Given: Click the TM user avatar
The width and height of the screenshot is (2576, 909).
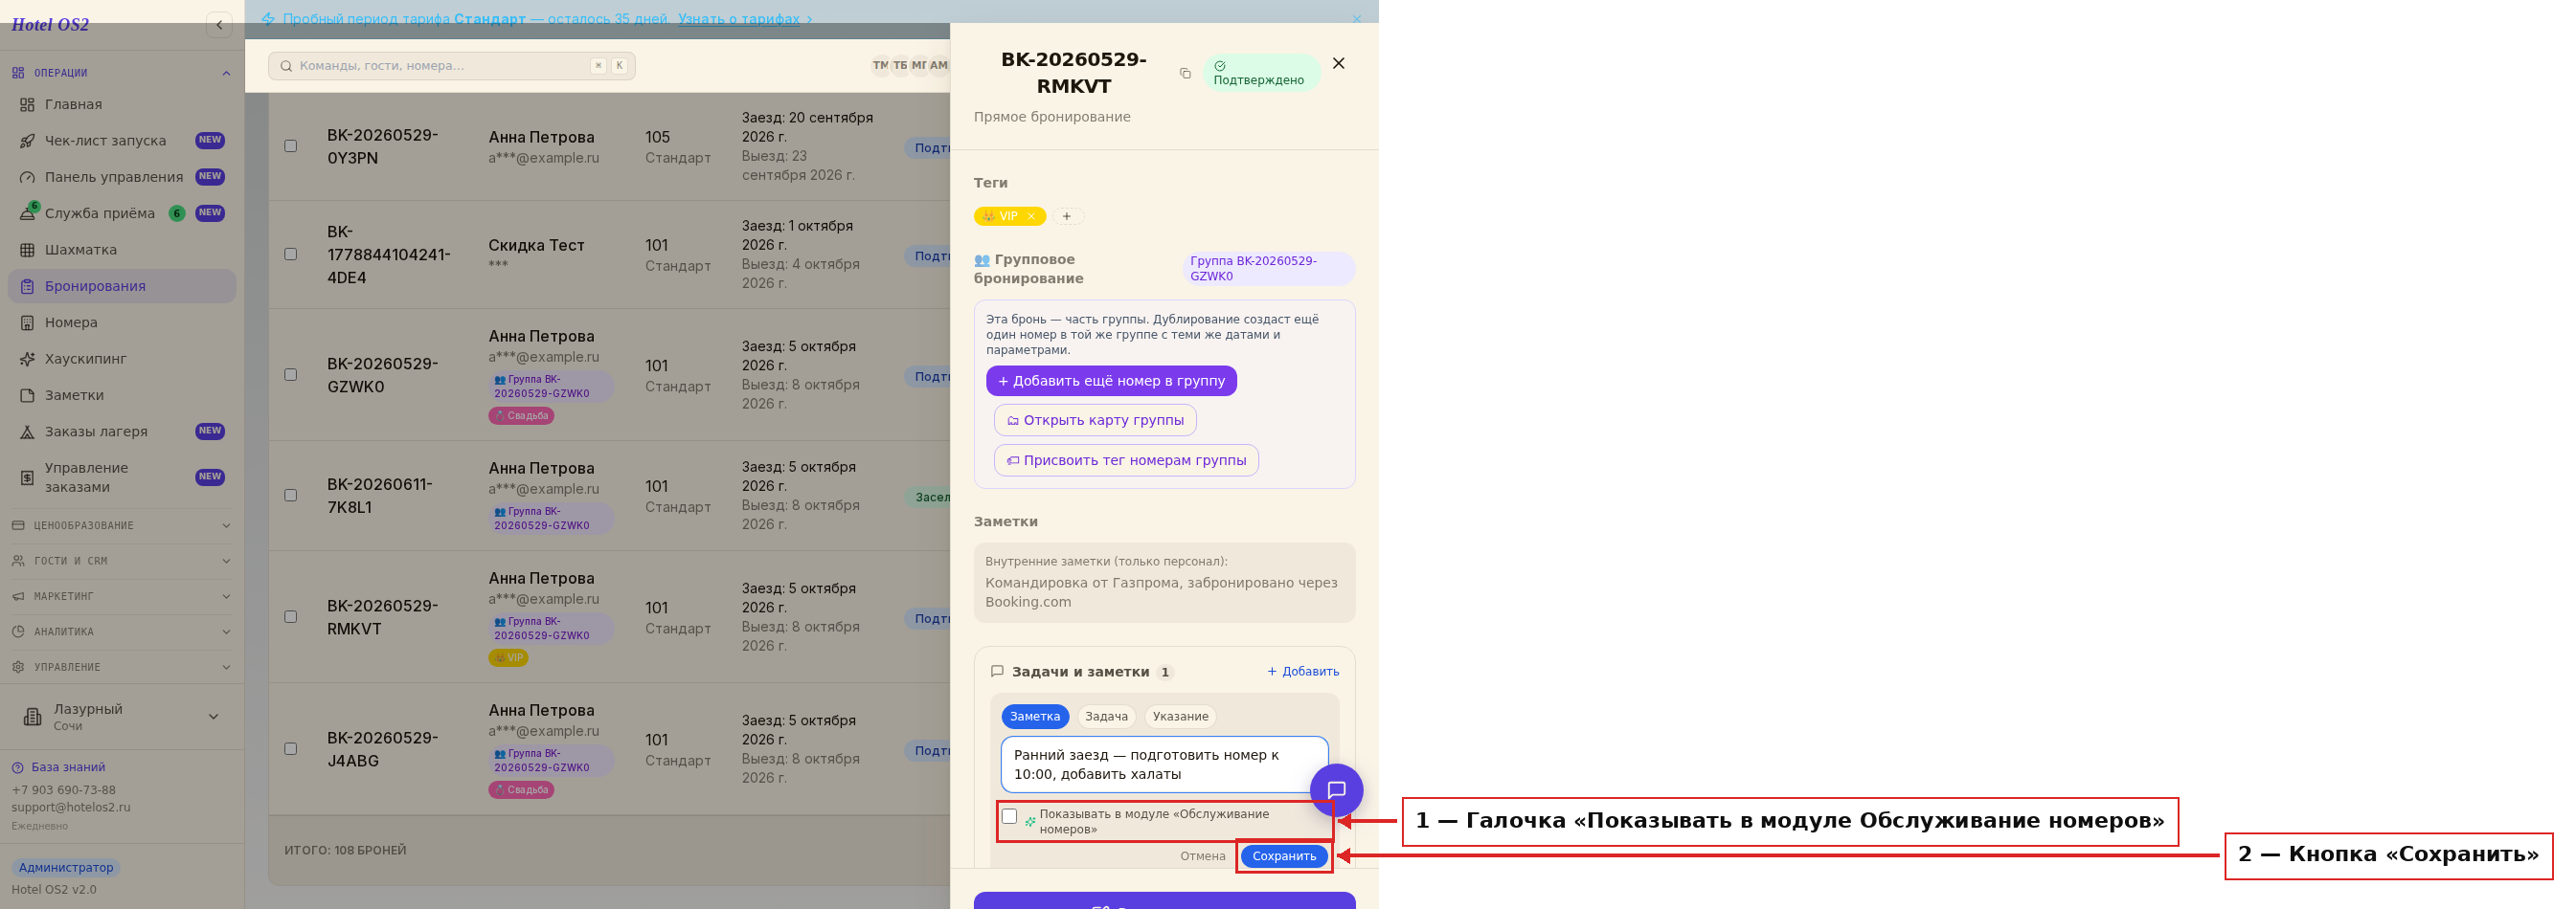Looking at the screenshot, I should click(x=880, y=66).
